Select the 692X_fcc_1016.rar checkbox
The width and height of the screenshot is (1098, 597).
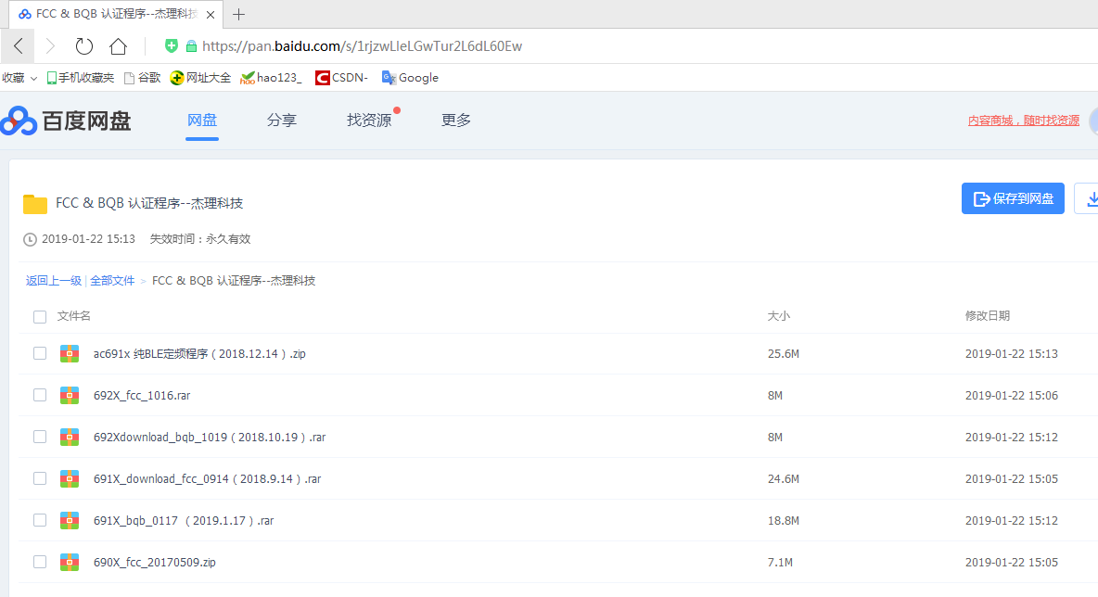pos(40,396)
